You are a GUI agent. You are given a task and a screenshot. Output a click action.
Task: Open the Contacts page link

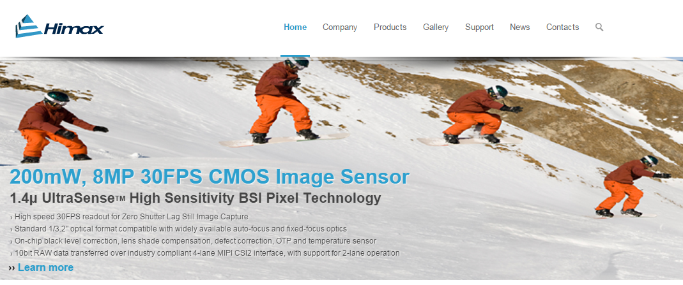(x=562, y=27)
